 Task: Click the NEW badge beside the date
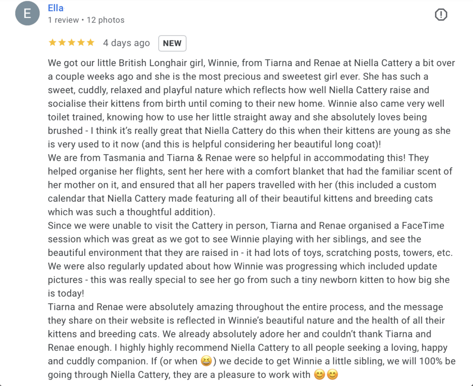[x=172, y=43]
